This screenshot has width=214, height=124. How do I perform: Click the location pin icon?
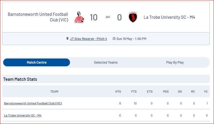(x=67, y=39)
